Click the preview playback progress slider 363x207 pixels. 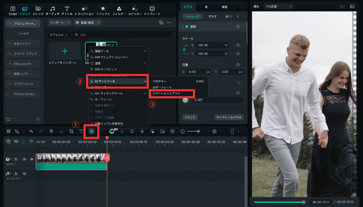coord(279,202)
